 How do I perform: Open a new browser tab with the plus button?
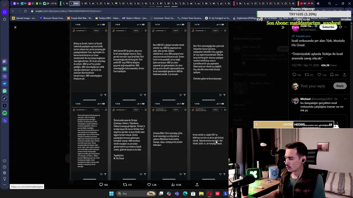tap(318, 4)
